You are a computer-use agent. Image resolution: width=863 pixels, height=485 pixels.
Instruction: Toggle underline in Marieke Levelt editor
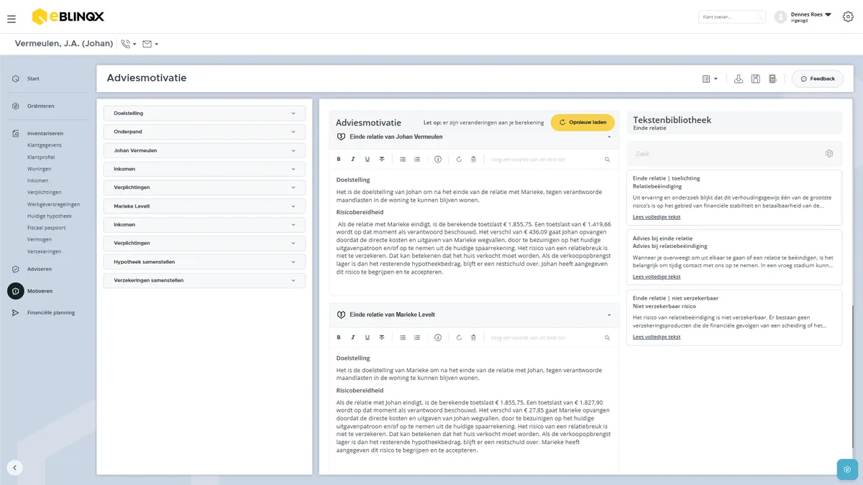tap(367, 337)
